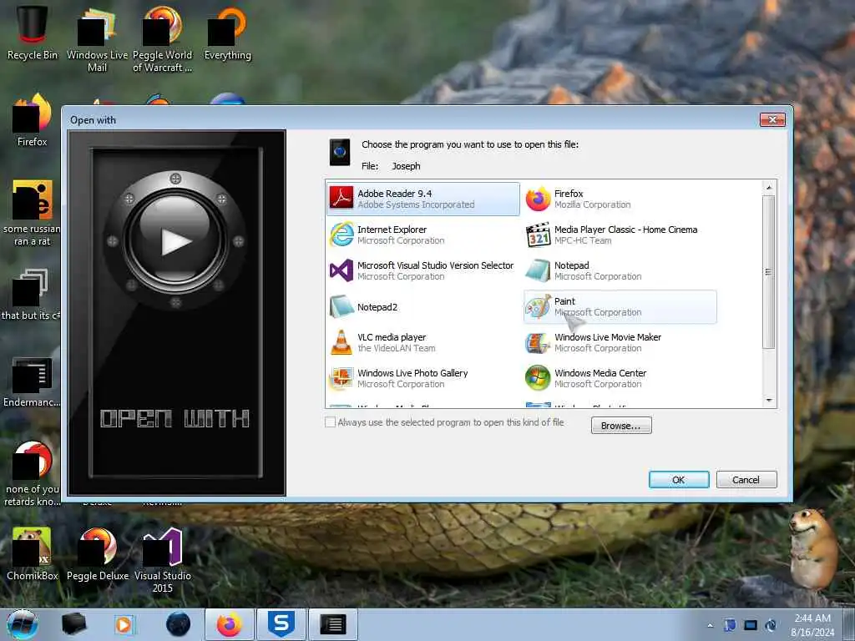The image size is (855, 641).
Task: Click the file name 'Joseph' text
Action: [x=407, y=166]
